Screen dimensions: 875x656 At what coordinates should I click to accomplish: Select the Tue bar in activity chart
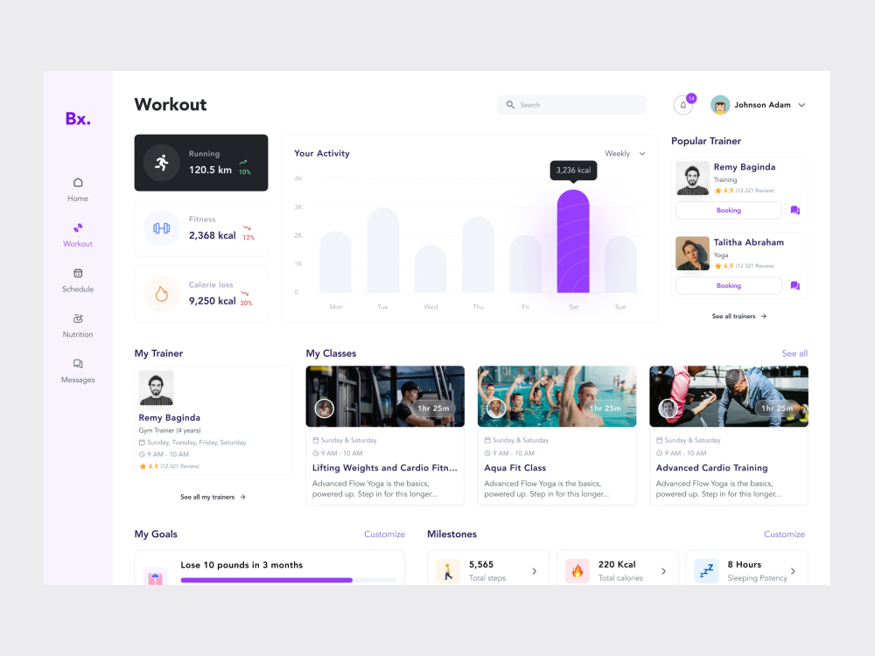(x=383, y=250)
